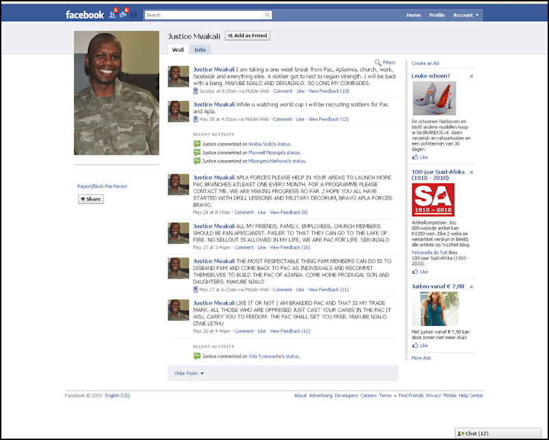Image resolution: width=549 pixels, height=440 pixels.
Task: Open the Account dropdown menu
Action: pyautogui.click(x=466, y=15)
